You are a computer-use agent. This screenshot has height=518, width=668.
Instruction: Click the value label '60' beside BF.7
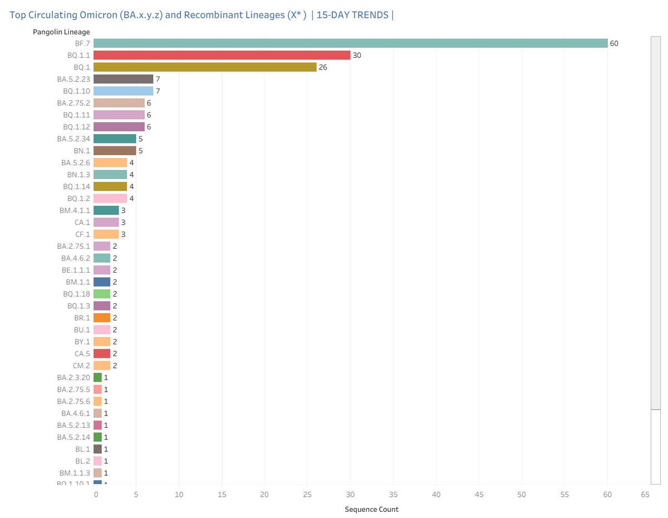(615, 43)
